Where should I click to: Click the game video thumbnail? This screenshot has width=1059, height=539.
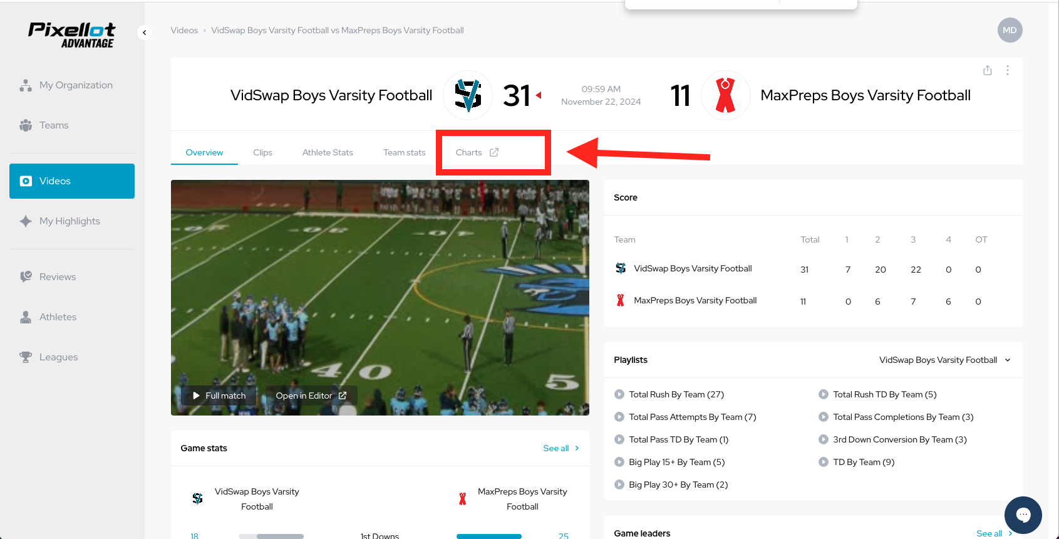point(380,298)
